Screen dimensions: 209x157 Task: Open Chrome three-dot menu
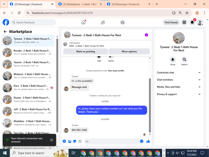(204, 13)
